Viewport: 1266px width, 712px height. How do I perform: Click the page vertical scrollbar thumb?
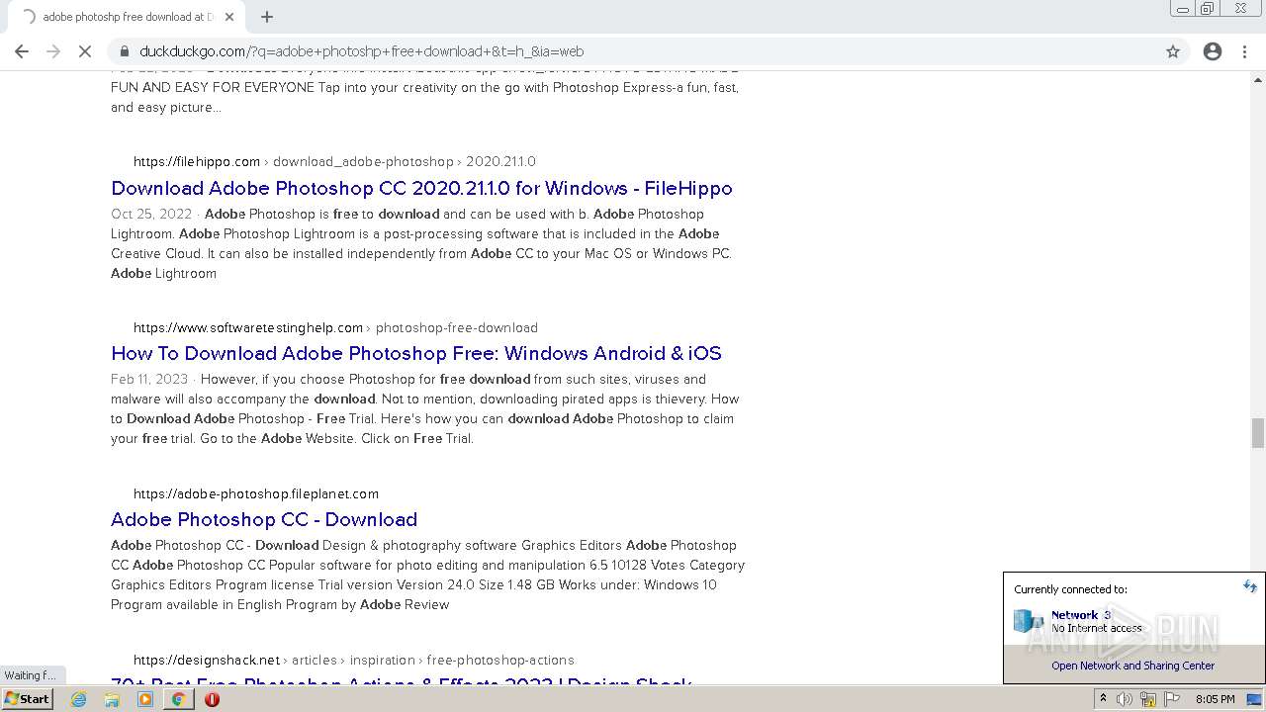click(x=1258, y=432)
